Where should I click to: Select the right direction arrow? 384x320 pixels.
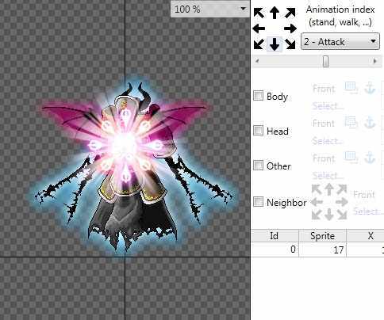click(290, 29)
